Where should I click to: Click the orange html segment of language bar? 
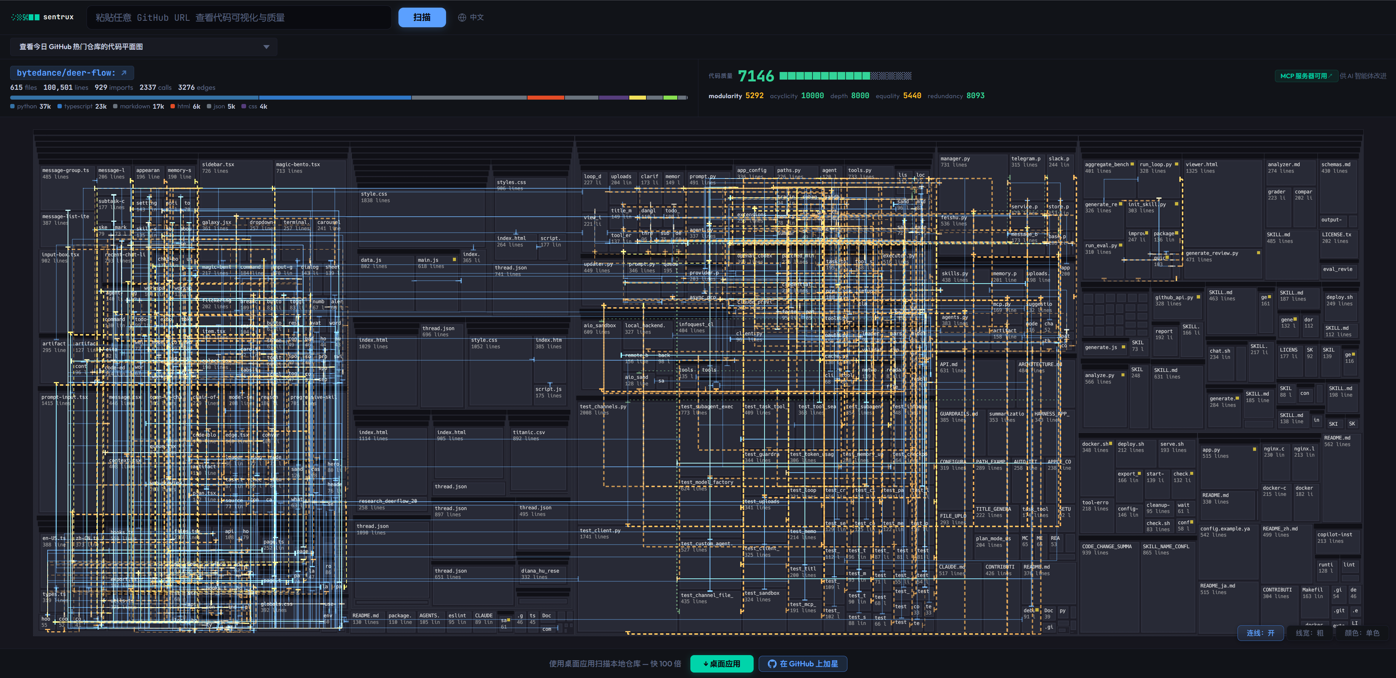(x=545, y=97)
